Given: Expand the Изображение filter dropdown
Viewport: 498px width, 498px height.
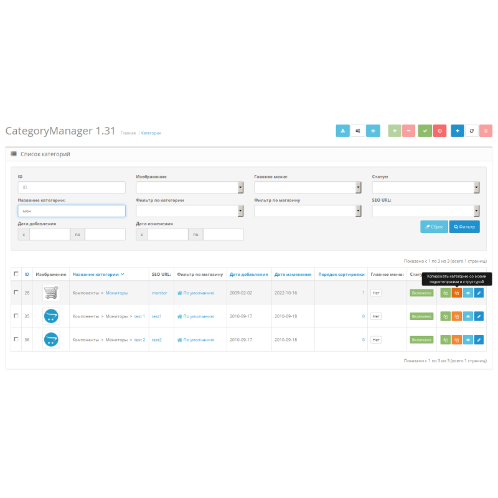Looking at the screenshot, I should [189, 187].
